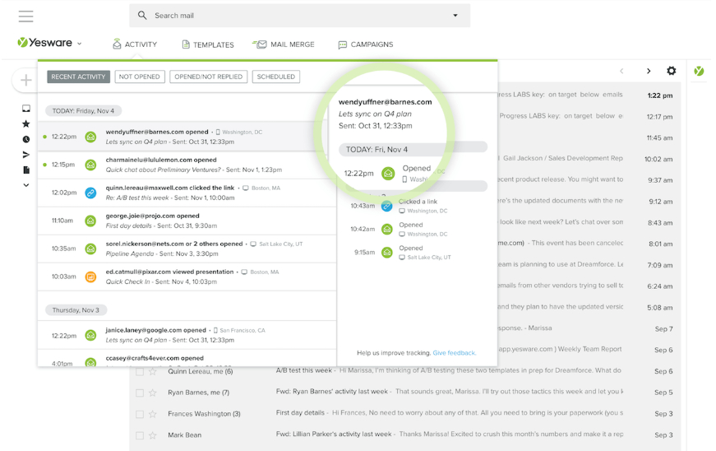Click link icon for quinn.lereau@maxwell.com row
This screenshot has height=451, width=716.
click(x=91, y=193)
